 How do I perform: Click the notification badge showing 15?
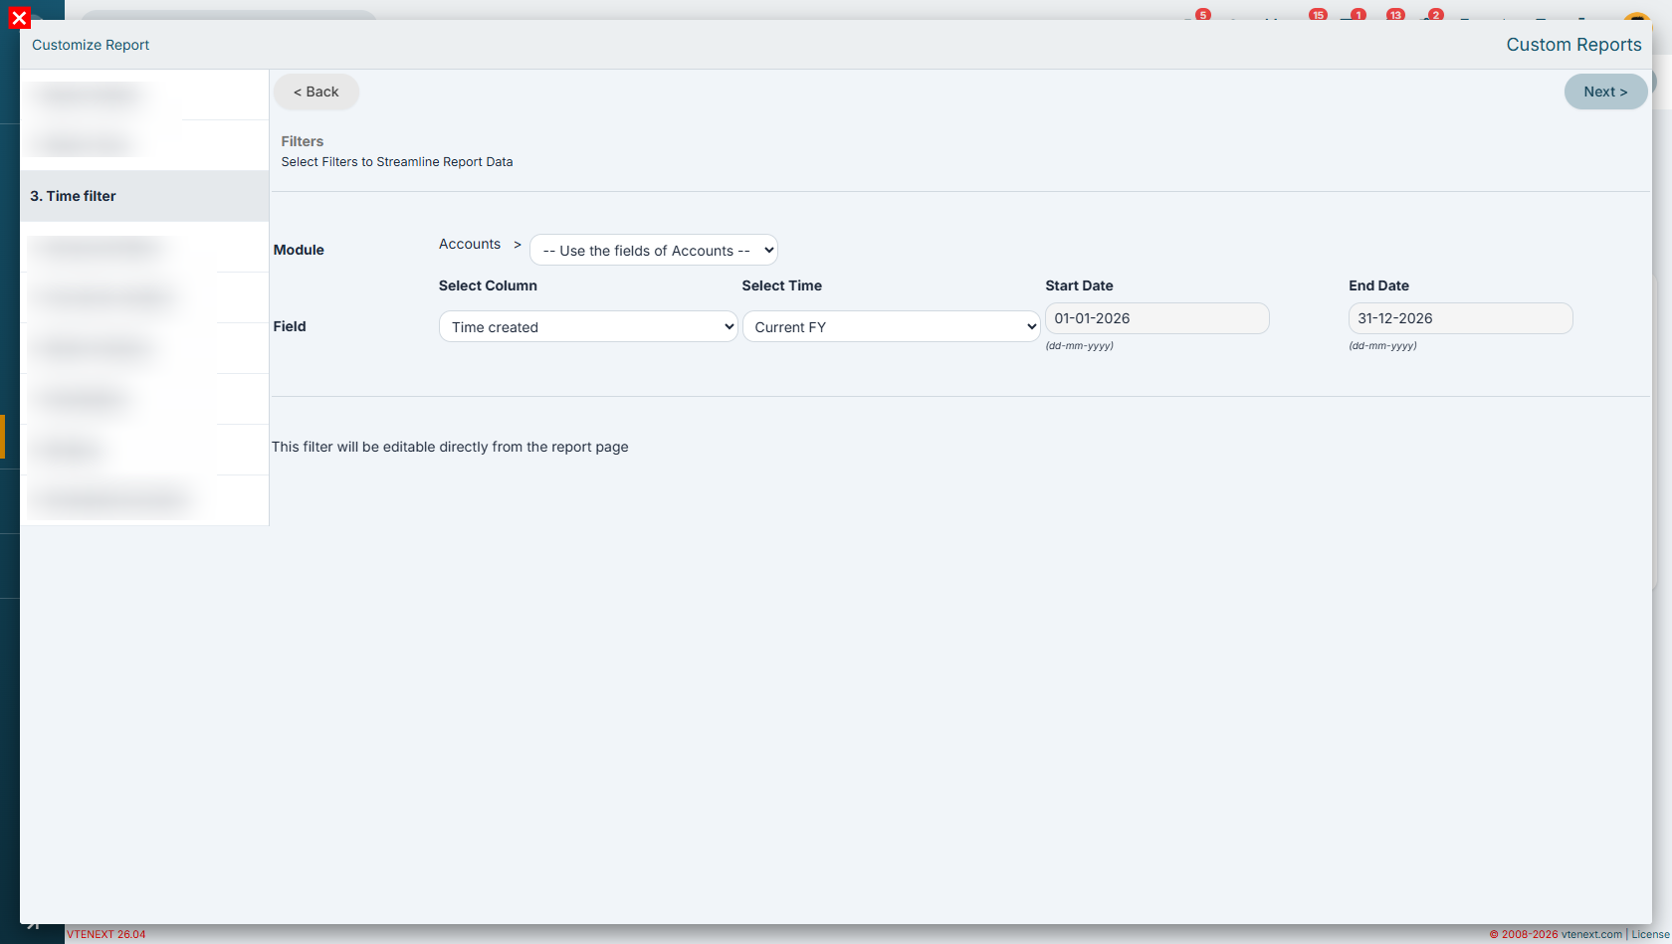click(1318, 14)
